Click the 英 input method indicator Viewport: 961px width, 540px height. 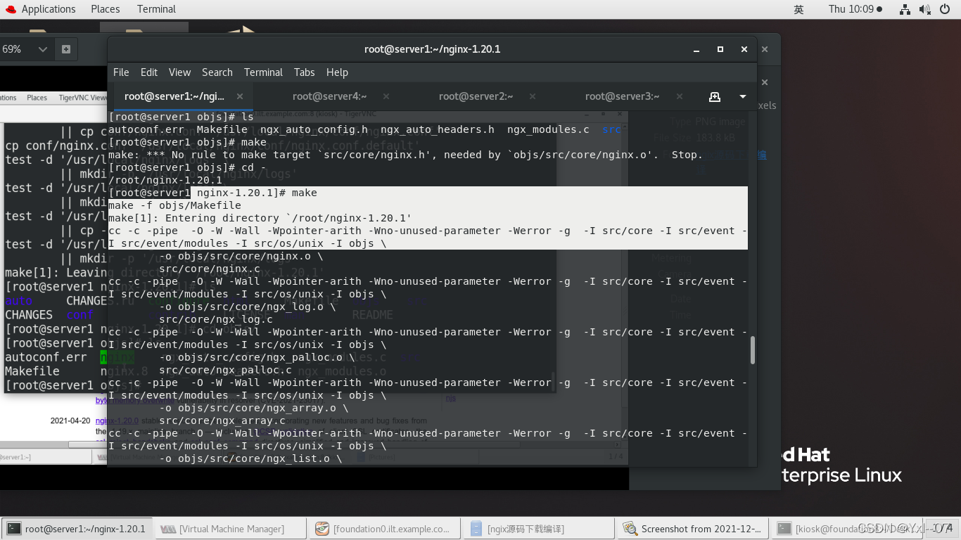pyautogui.click(x=798, y=9)
